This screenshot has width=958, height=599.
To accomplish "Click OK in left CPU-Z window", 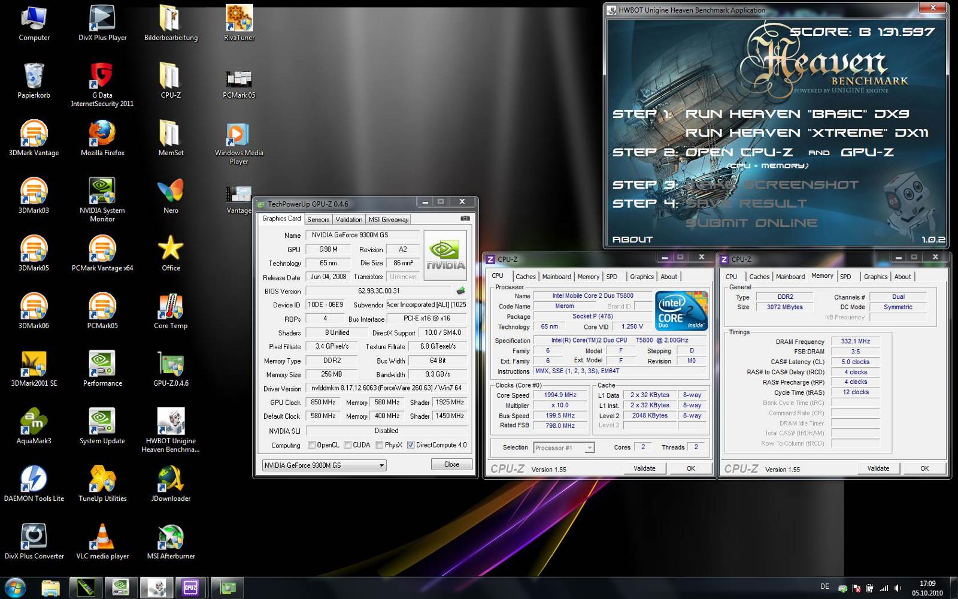I will pos(691,468).
